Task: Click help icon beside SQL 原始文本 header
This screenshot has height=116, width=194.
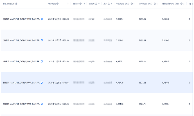Action: (16, 4)
